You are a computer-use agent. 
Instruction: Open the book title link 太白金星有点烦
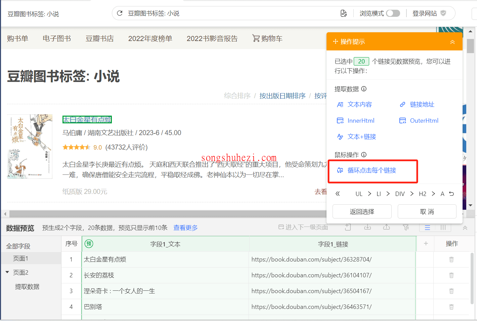click(87, 119)
